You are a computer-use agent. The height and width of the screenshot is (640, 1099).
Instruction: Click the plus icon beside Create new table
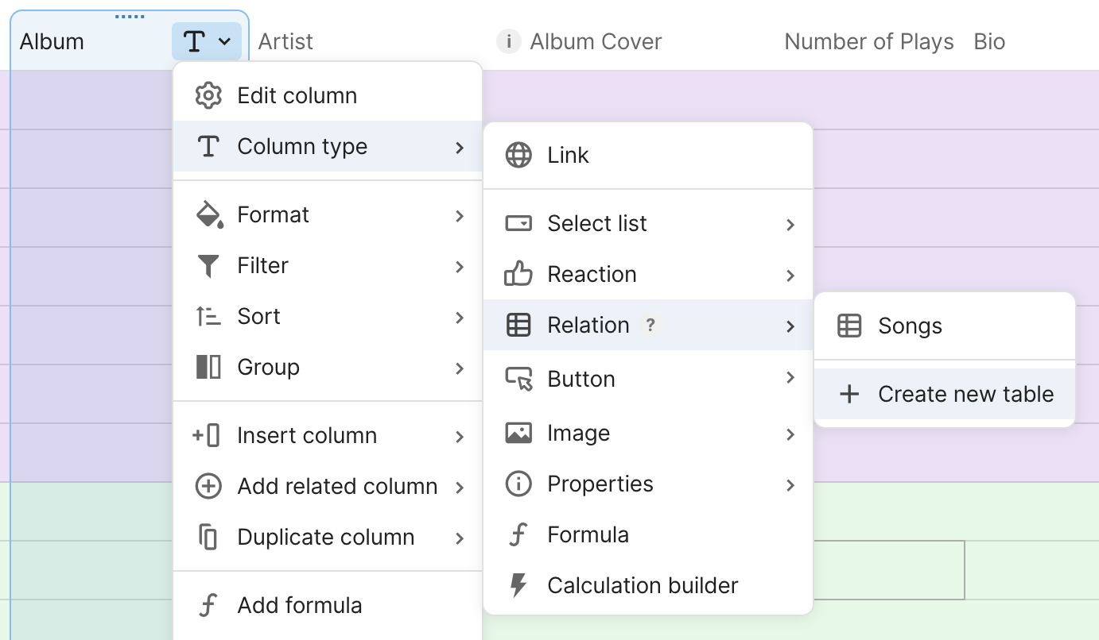849,394
